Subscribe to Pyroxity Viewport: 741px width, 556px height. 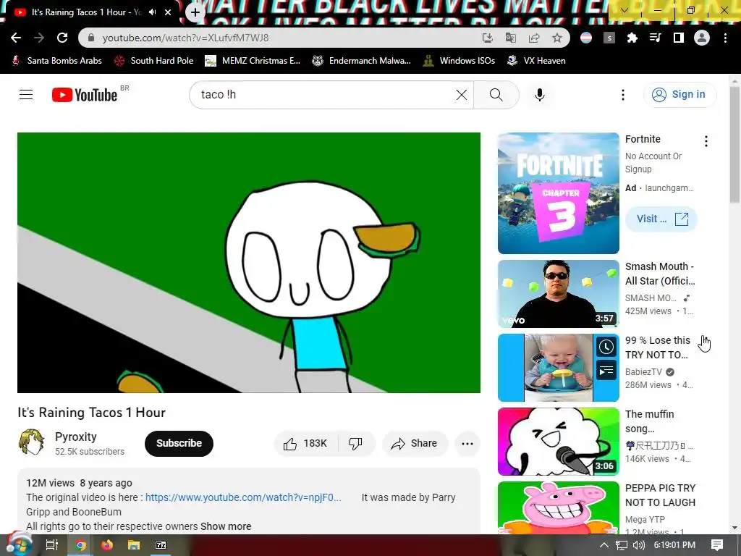[179, 444]
